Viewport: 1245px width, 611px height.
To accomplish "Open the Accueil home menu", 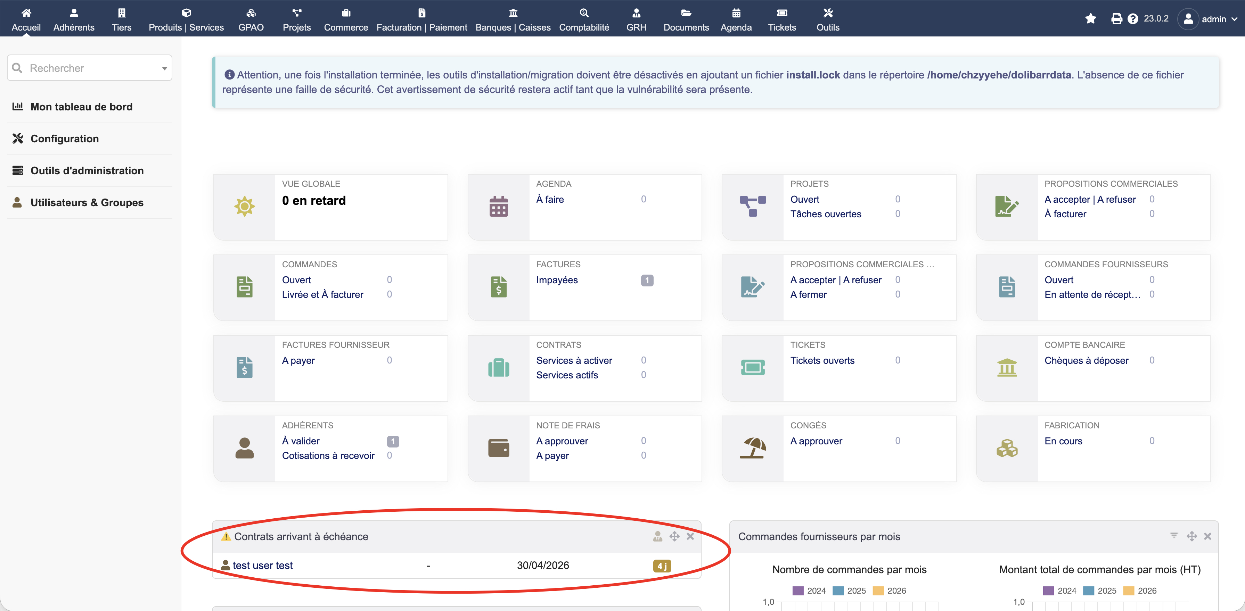I will click(26, 19).
